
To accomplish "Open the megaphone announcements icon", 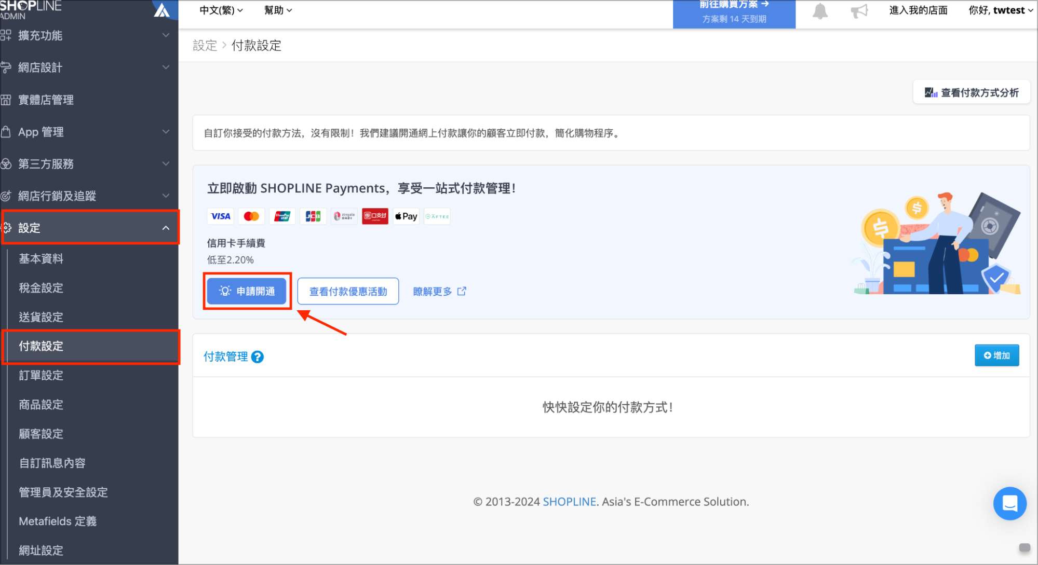I will tap(859, 11).
